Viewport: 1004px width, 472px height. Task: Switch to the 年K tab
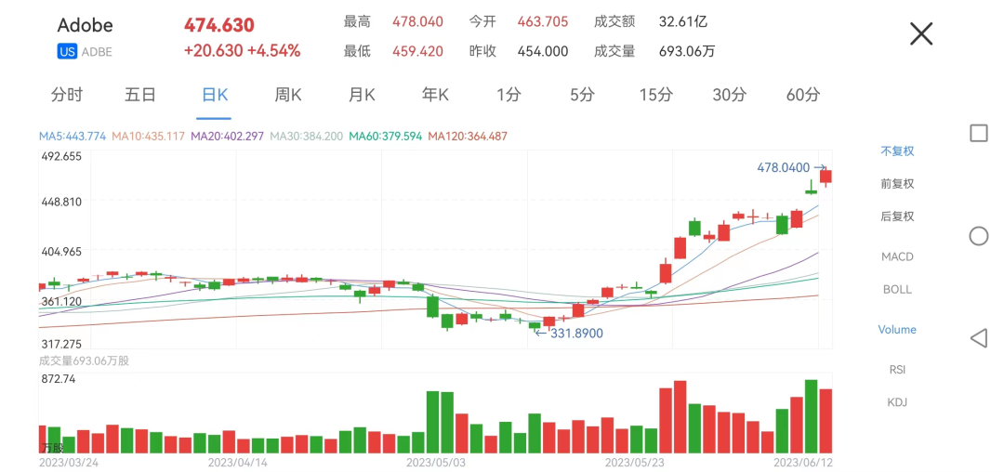pos(435,96)
